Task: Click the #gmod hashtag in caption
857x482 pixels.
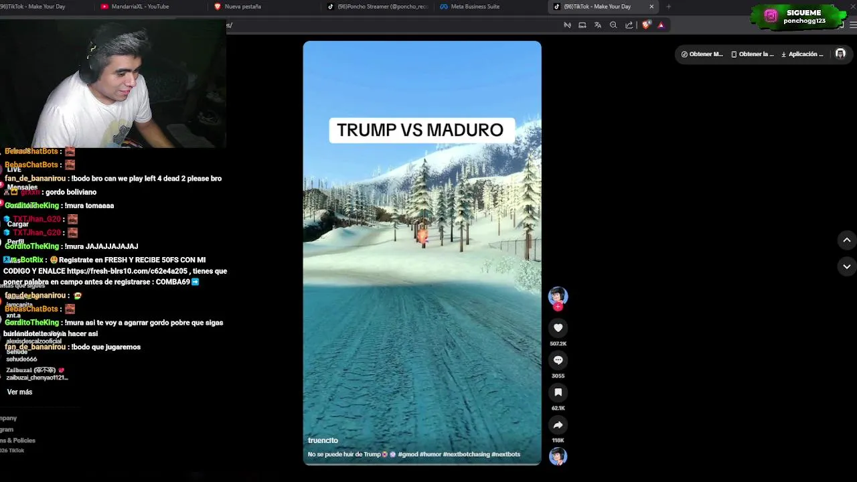Action: [408, 455]
